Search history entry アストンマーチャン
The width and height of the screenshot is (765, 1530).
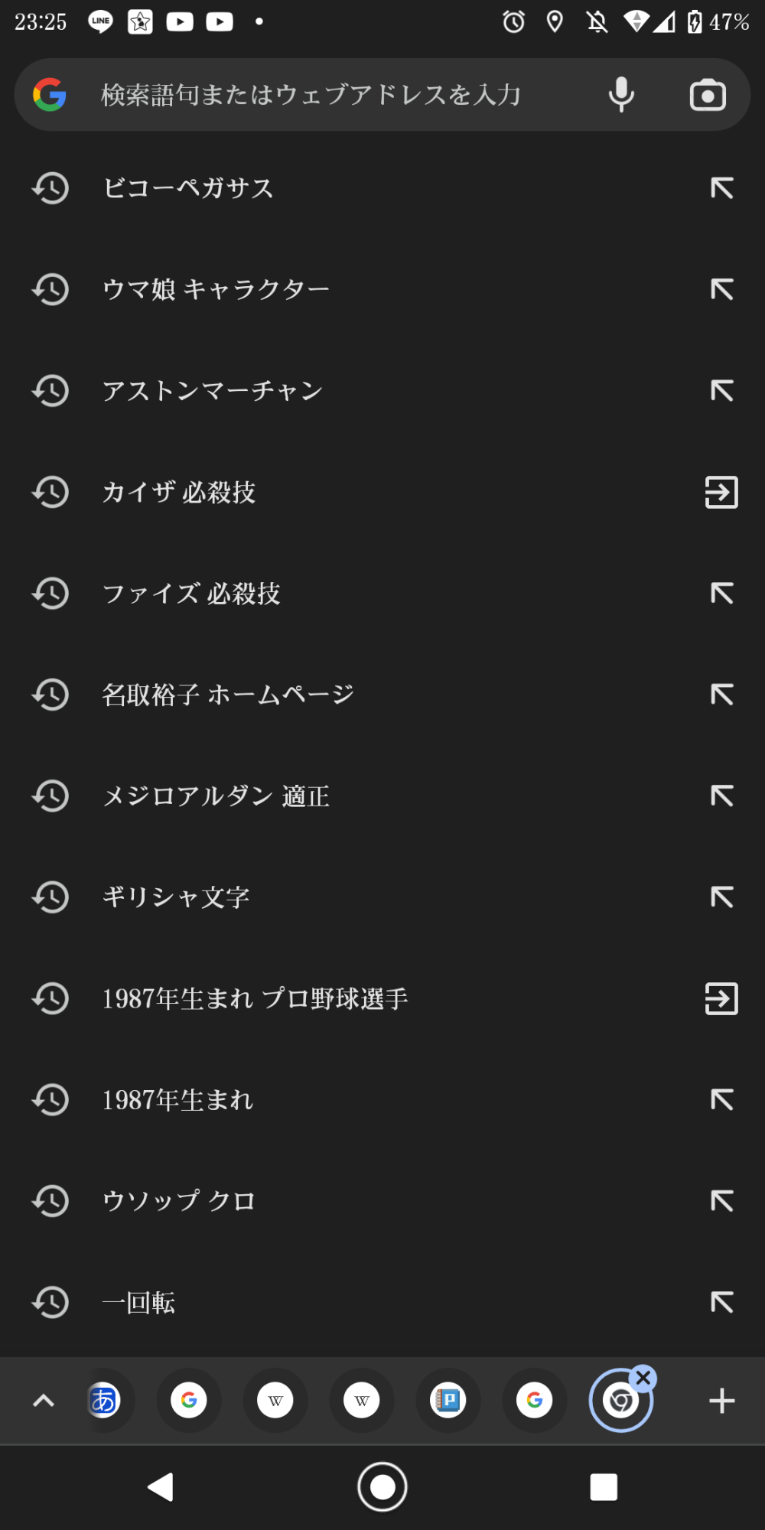(213, 391)
